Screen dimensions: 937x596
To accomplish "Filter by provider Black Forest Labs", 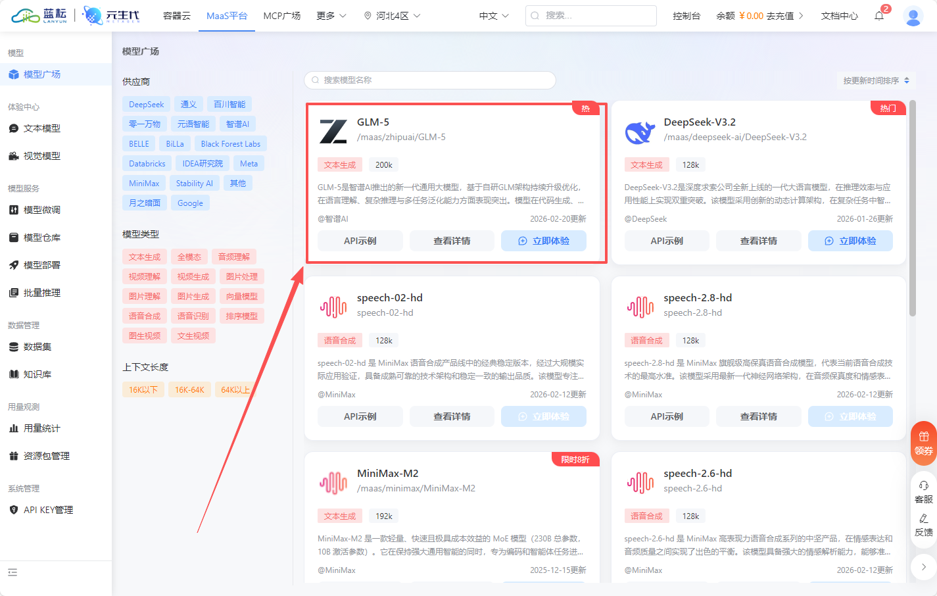I will 231,143.
